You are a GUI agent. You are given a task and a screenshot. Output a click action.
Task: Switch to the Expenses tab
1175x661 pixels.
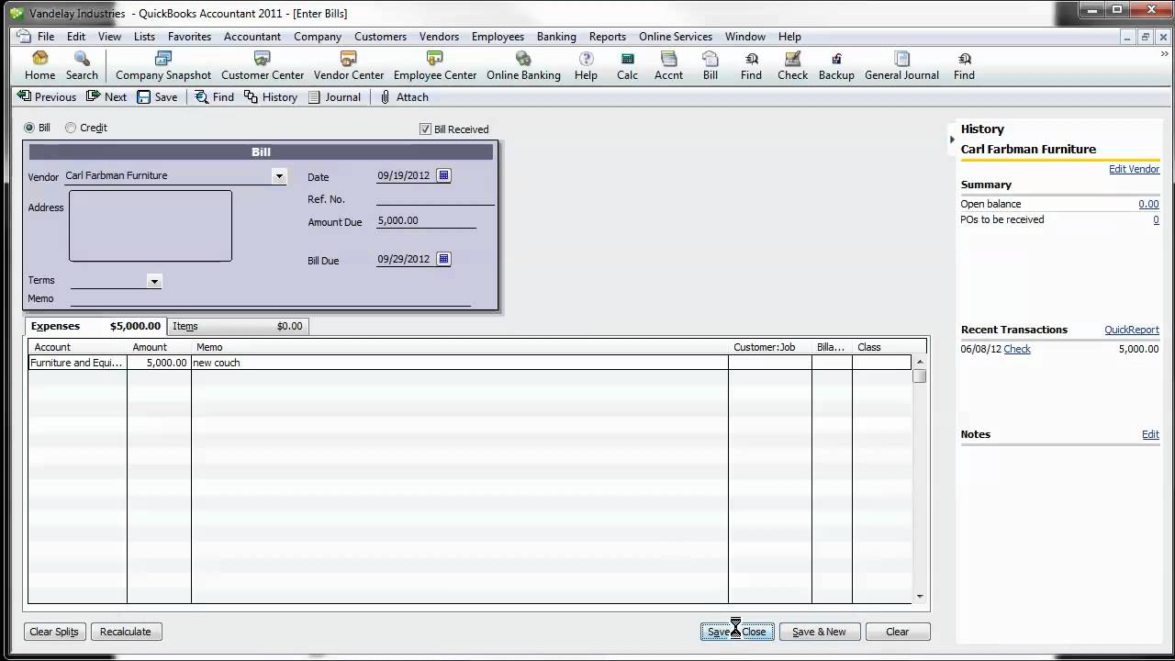click(x=95, y=326)
